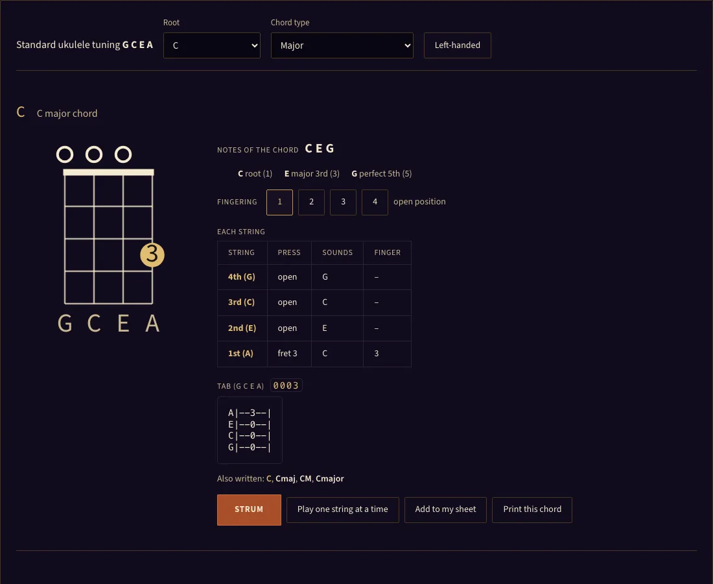Click the tab code 0003
Viewport: 713px width, 584px height.
tap(286, 385)
